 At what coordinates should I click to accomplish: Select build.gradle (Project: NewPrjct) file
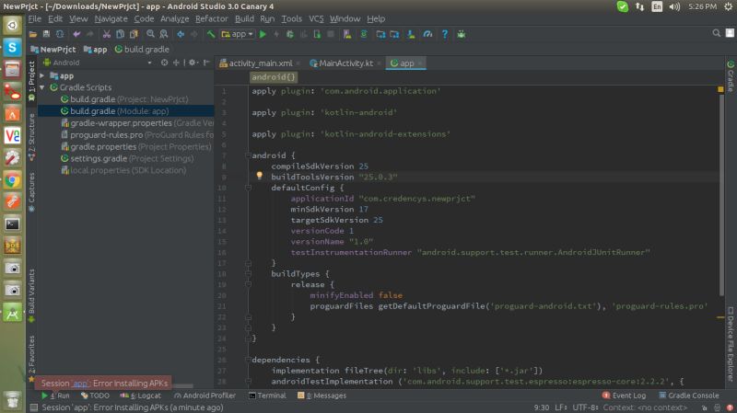point(125,99)
